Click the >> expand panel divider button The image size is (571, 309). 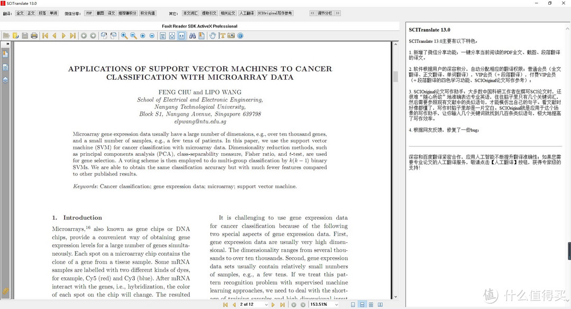337,13
